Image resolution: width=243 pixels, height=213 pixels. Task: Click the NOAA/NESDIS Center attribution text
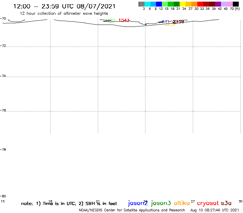[x=132, y=210]
